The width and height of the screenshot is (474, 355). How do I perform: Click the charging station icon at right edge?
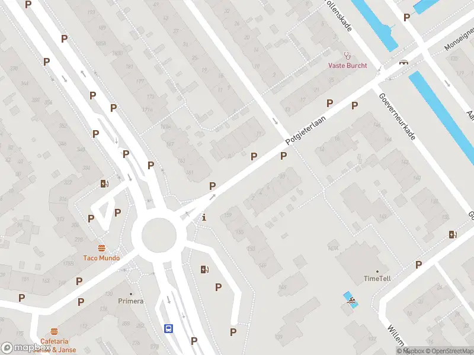coord(453,234)
